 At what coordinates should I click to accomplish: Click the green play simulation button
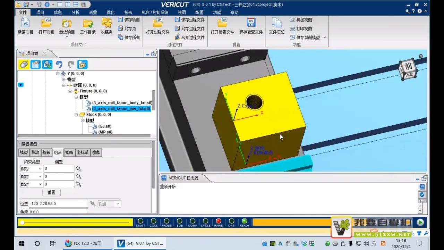point(420,222)
